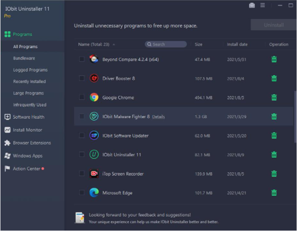Click the Uninstall button
The height and width of the screenshot is (231, 297).
pyautogui.click(x=274, y=25)
